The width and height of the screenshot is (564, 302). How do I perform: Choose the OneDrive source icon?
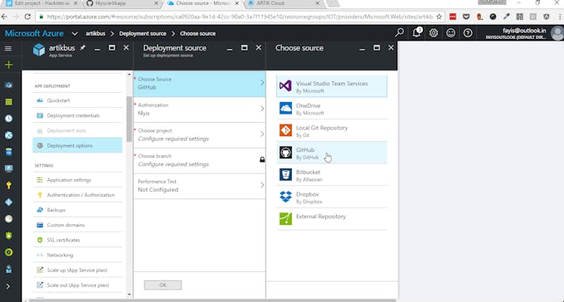[x=285, y=109]
